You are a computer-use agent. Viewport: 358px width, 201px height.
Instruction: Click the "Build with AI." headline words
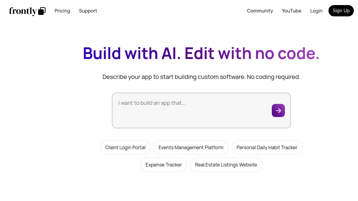132,53
